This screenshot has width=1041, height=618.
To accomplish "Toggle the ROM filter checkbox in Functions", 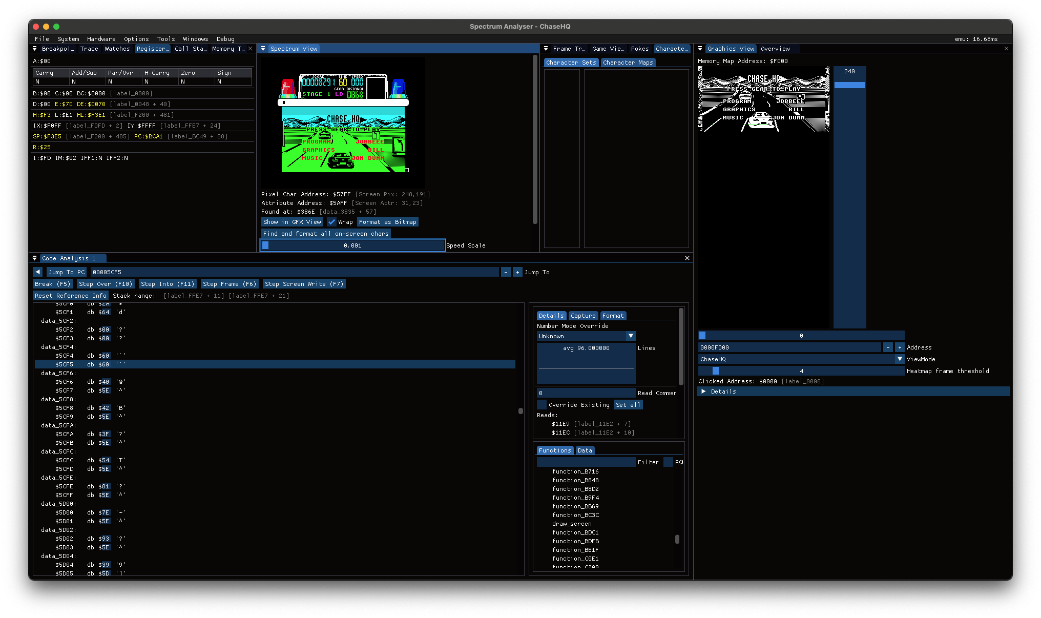I will [668, 462].
